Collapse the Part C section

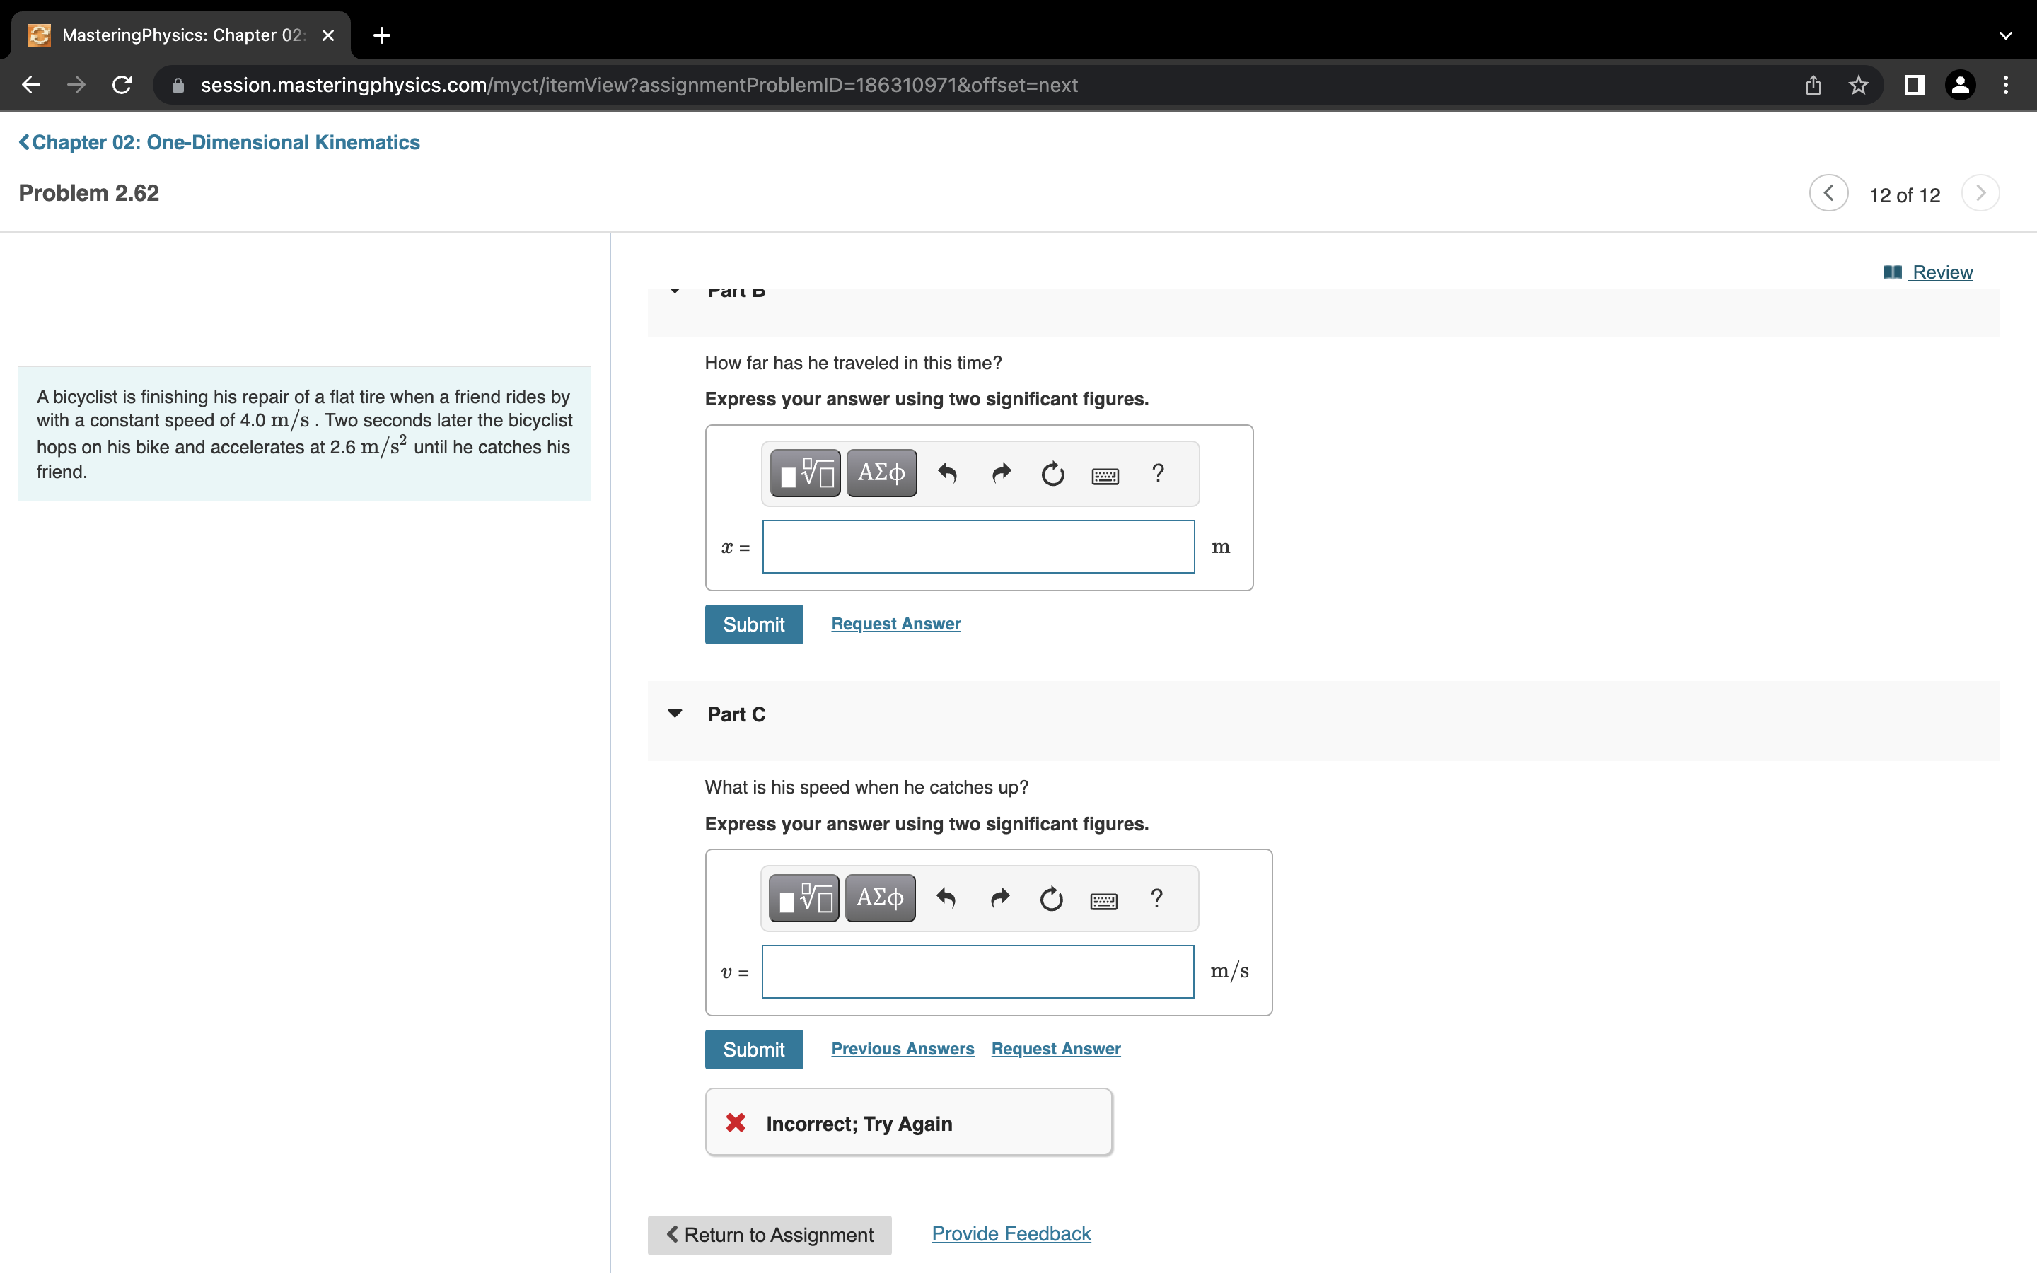(x=674, y=714)
